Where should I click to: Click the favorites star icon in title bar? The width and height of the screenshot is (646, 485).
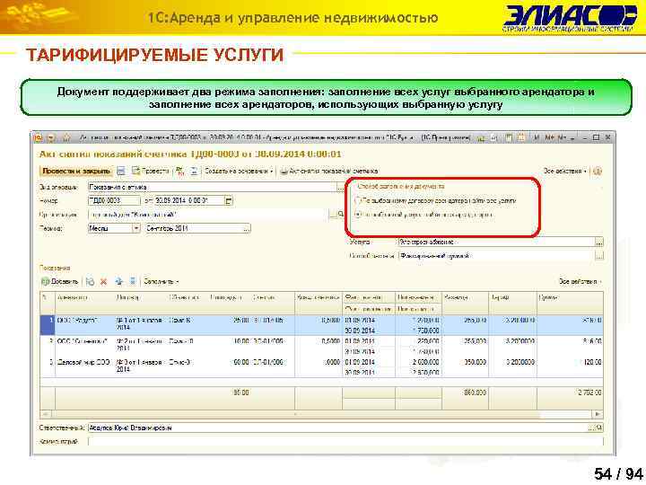[66, 137]
